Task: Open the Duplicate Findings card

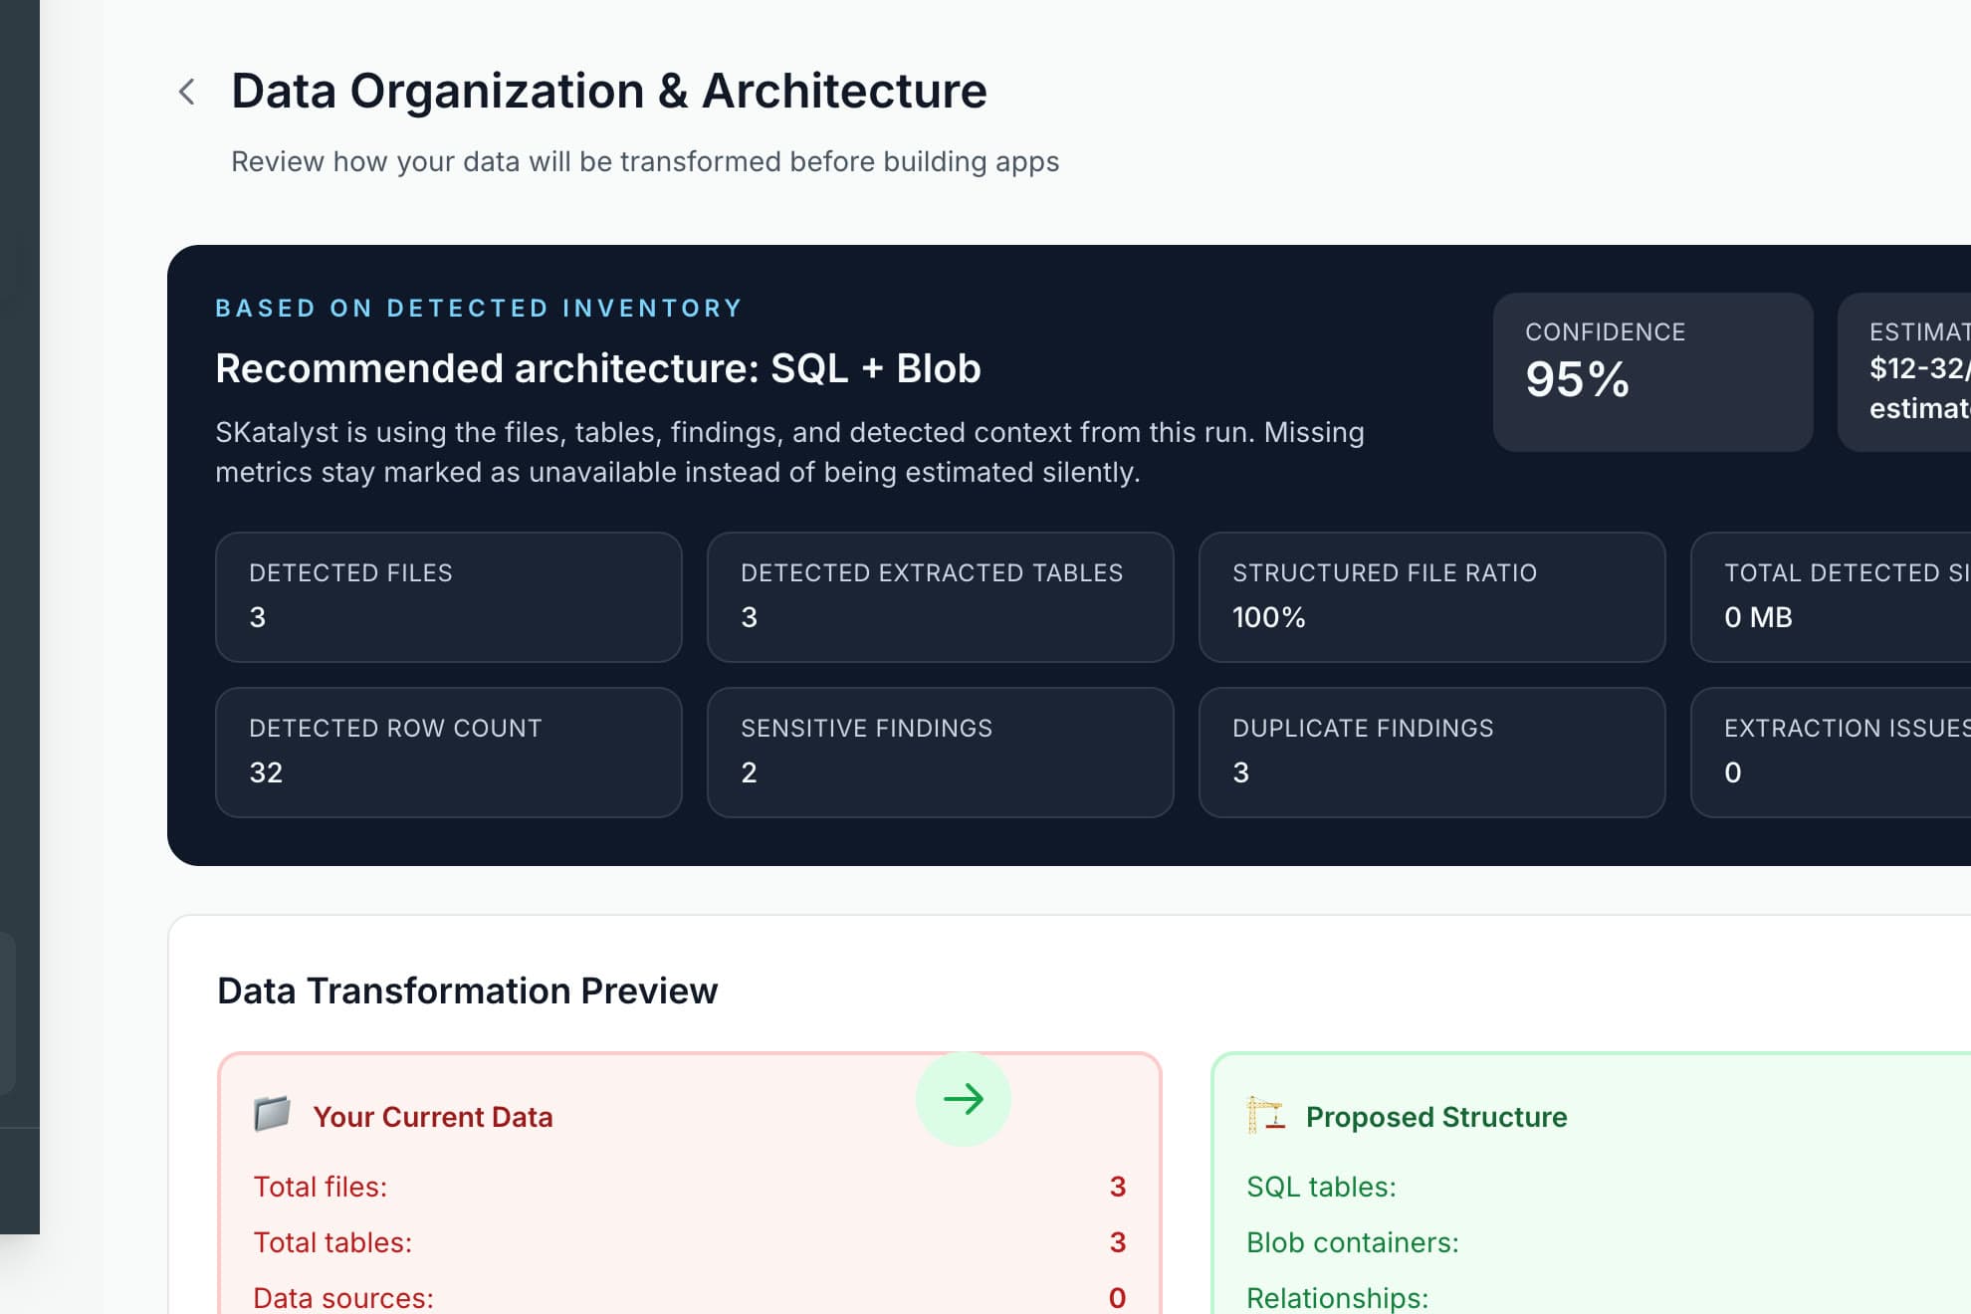Action: [1432, 753]
